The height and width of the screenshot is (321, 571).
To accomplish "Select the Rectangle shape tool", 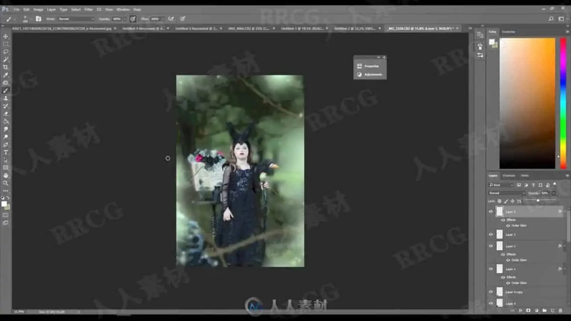I will 6,167.
